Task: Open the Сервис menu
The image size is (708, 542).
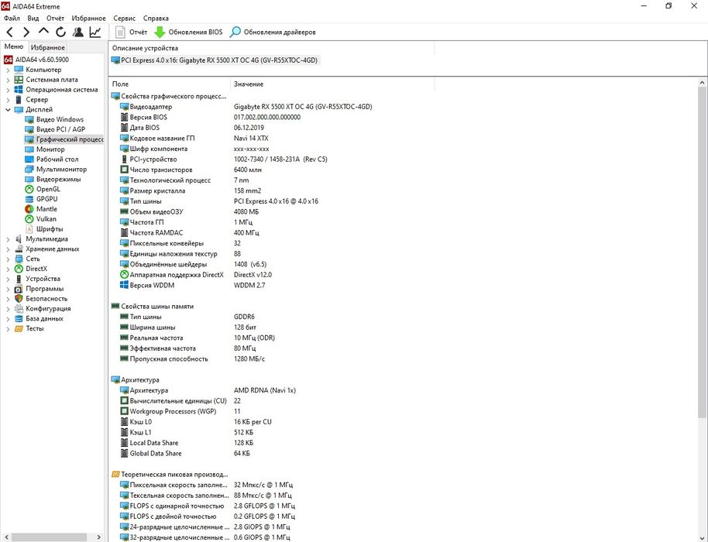Action: 124,18
